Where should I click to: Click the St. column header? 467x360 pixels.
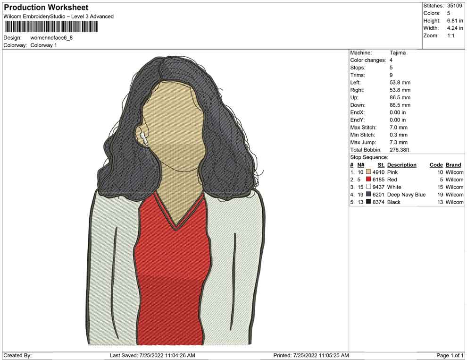(x=381, y=165)
